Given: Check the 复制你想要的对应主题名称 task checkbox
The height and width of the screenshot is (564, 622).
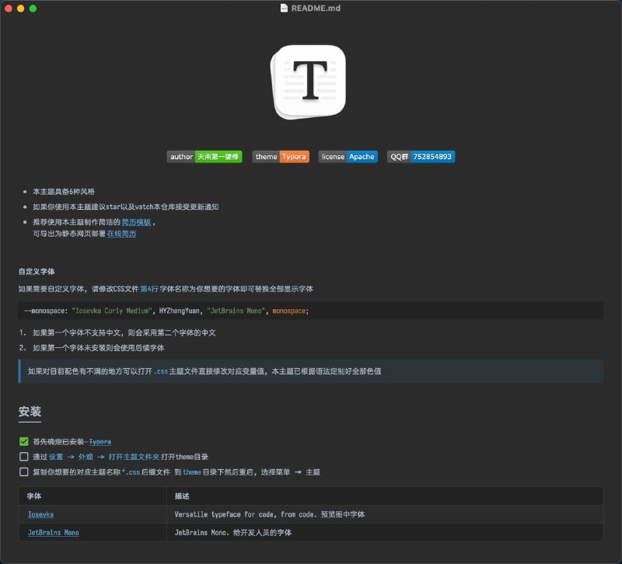Looking at the screenshot, I should pos(24,472).
